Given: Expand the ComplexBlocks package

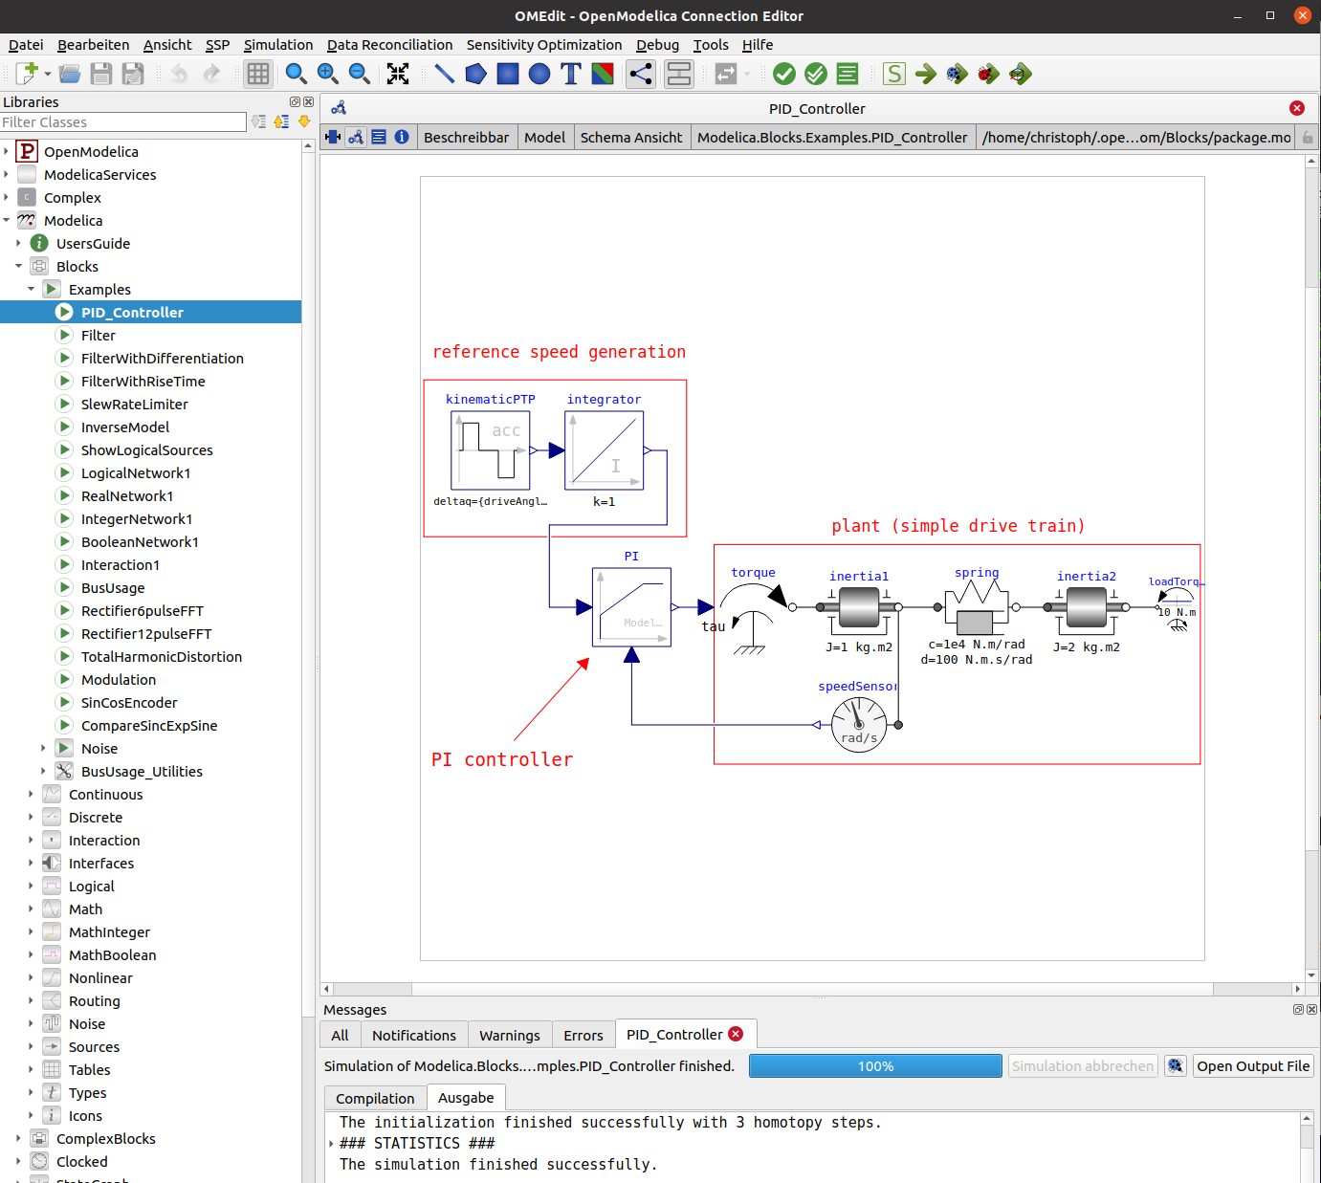Looking at the screenshot, I should 18,1138.
